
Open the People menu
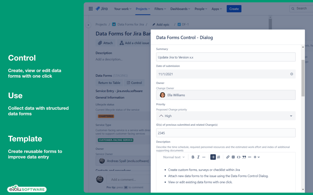[201, 9]
